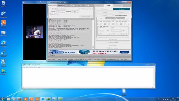Launch Nmap Zenmap GUI desktop shortcut
This screenshot has width=179, height=101.
3,15
